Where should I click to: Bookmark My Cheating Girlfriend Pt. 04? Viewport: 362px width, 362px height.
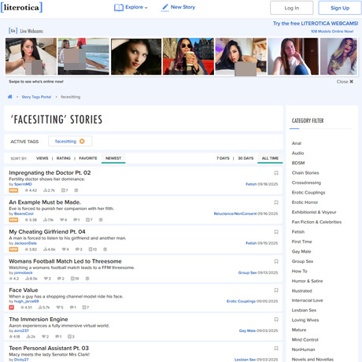point(276,232)
